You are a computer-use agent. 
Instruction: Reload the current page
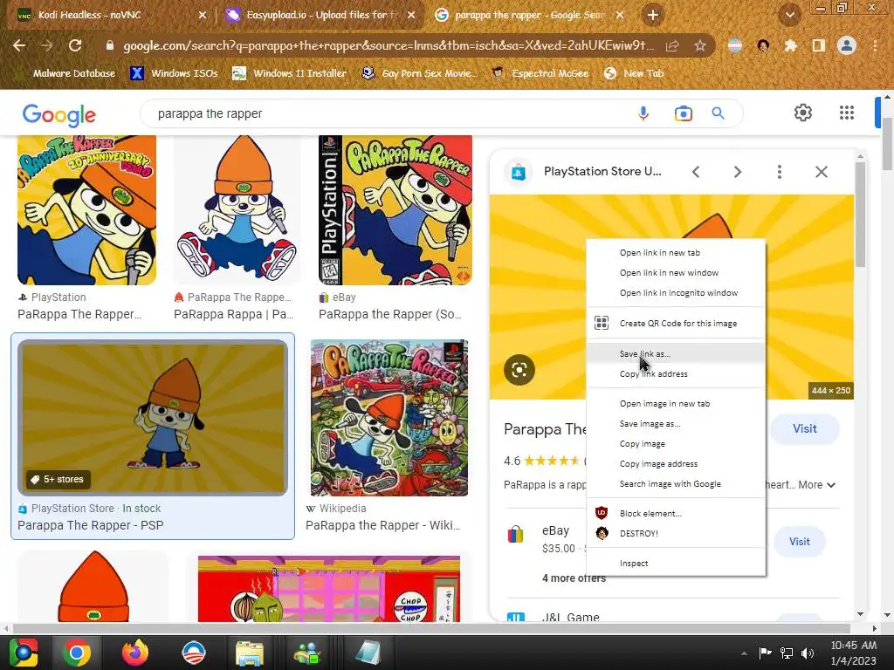[75, 45]
